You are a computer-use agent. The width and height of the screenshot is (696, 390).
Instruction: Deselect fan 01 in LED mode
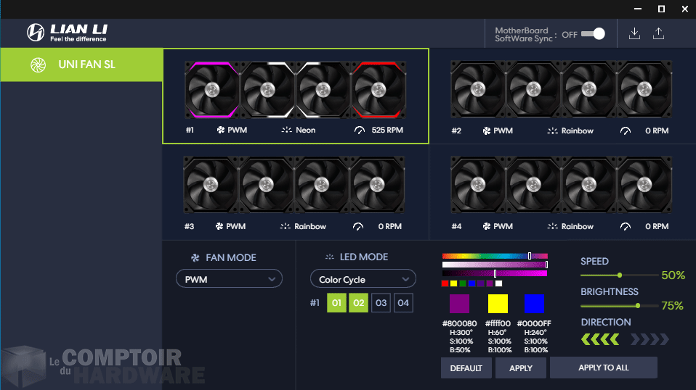tap(336, 303)
